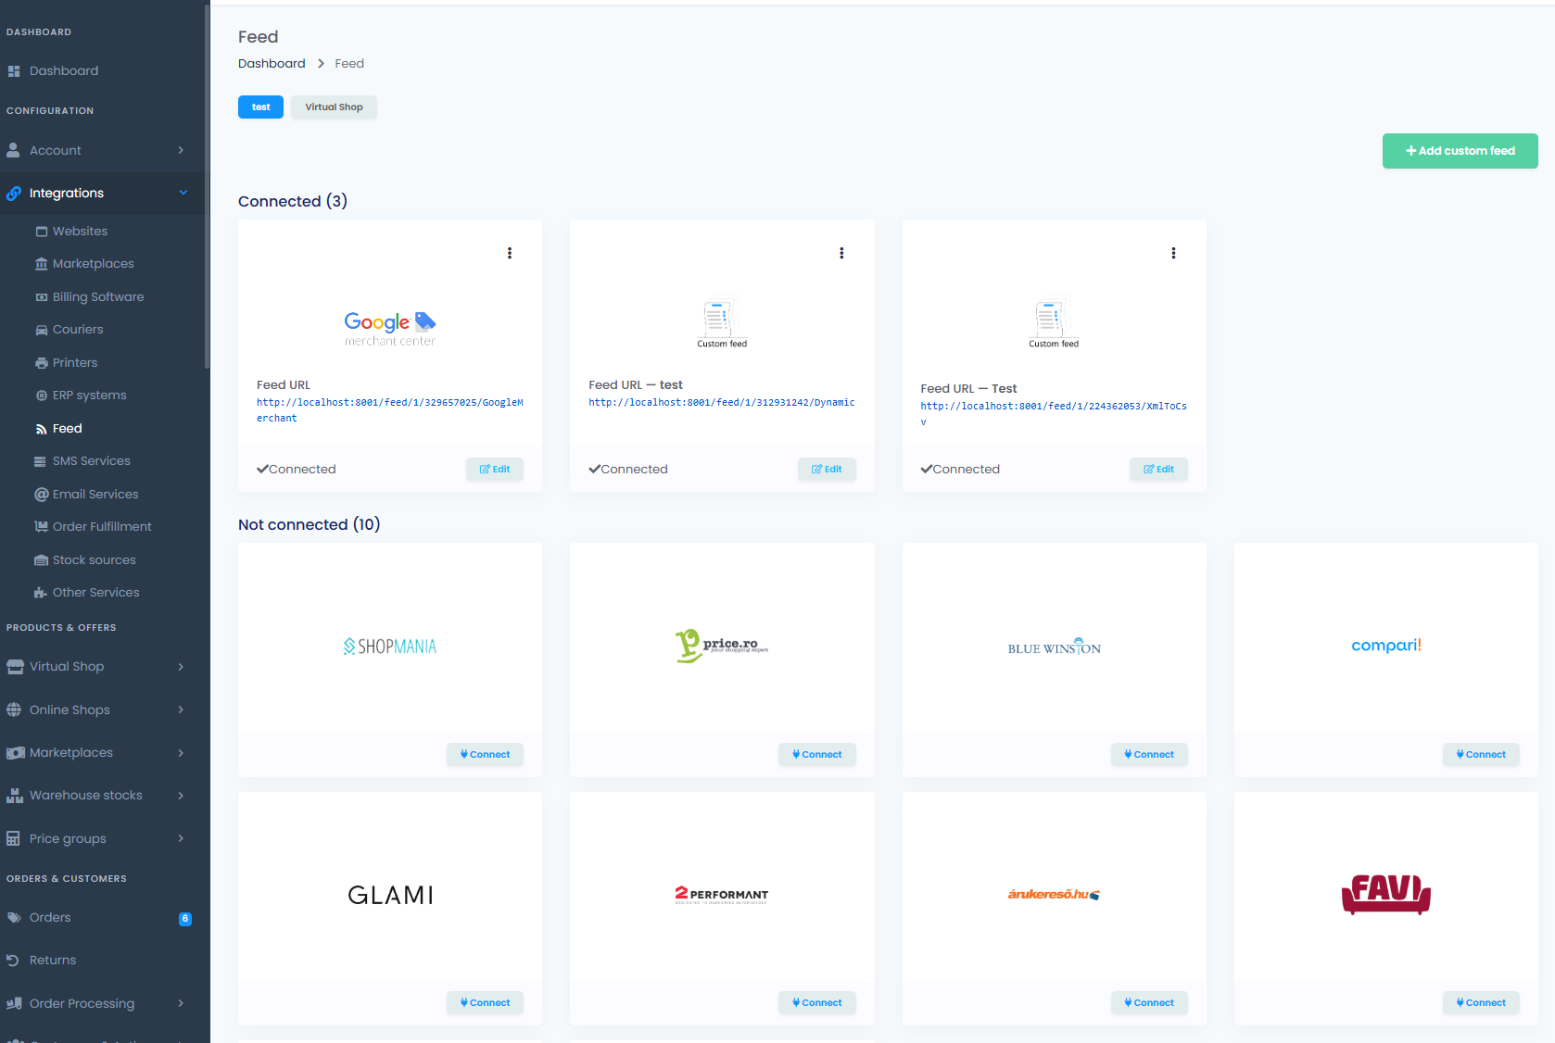
Task: Click the sidebar vertical scrollbar
Action: [x=207, y=185]
